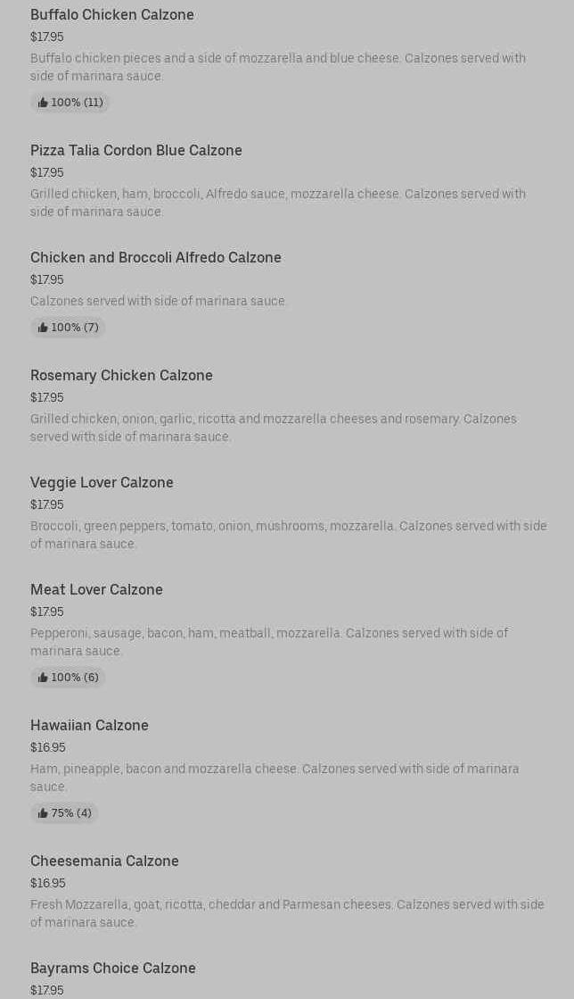Open Cheesemania Calzone item
This screenshot has width=574, height=999.
(104, 861)
